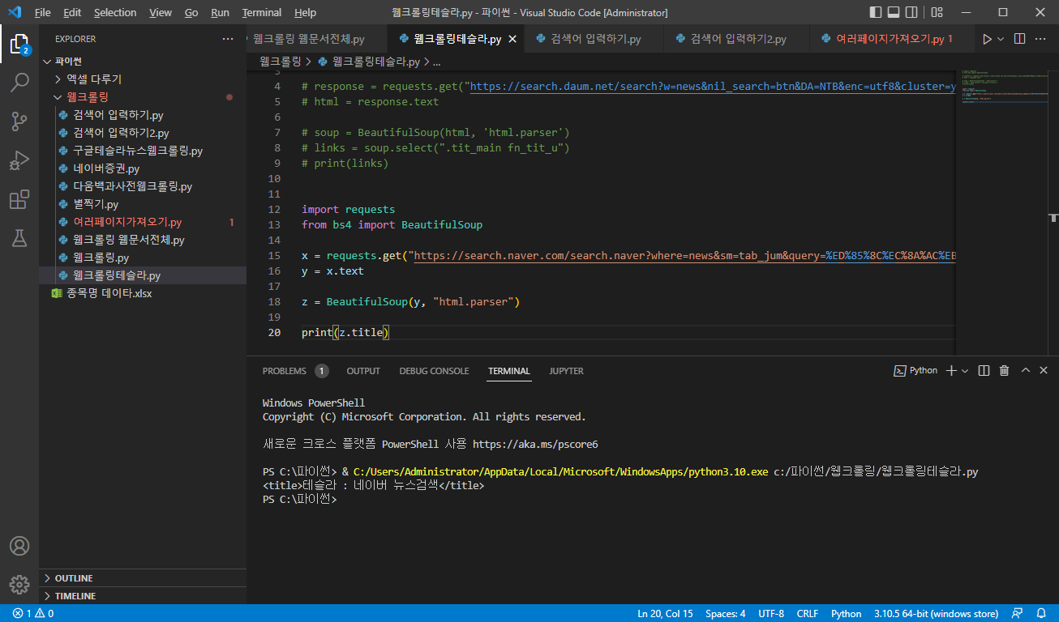
Task: Open run options dropdown arrow
Action: [1001, 39]
